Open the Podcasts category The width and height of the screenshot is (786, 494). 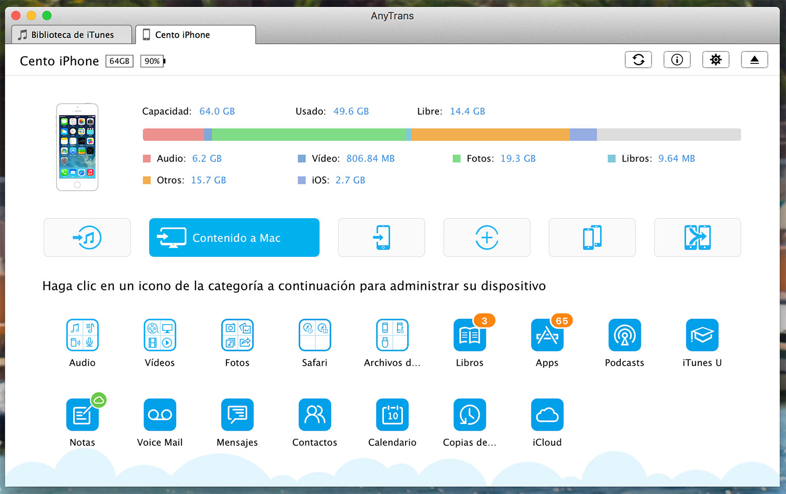pos(625,335)
